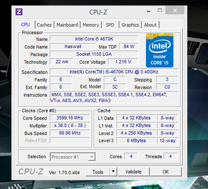Minimize the CPU-Z window
Viewport: 208px width, 189px height.
[x=149, y=11]
